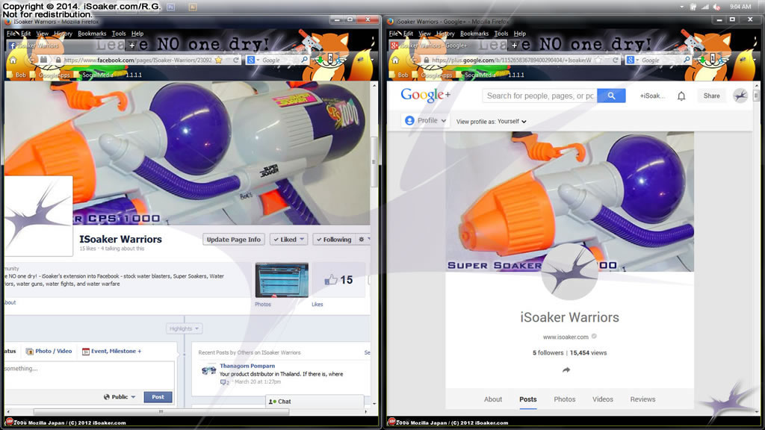Screen dimensions: 765x430
Task: Go to Home page in Facebook Firefox window
Action: (x=13, y=60)
